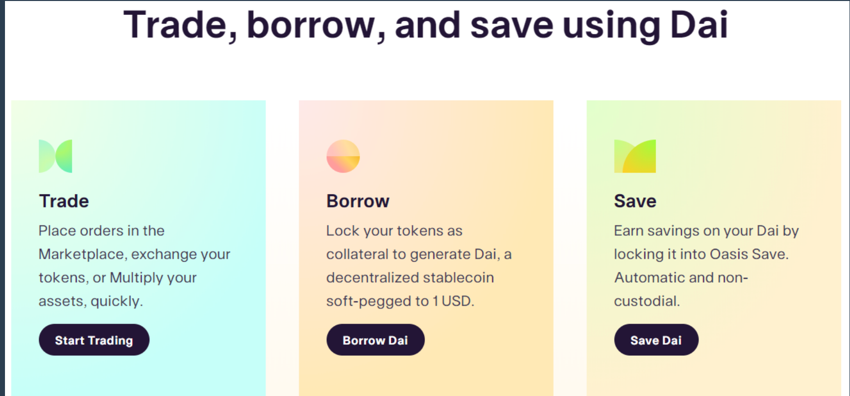Click the green Trade butterfly-shaped icon
This screenshot has height=396, width=850.
point(55,156)
